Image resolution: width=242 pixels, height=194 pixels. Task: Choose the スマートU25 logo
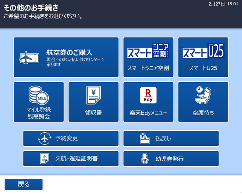click(x=203, y=51)
